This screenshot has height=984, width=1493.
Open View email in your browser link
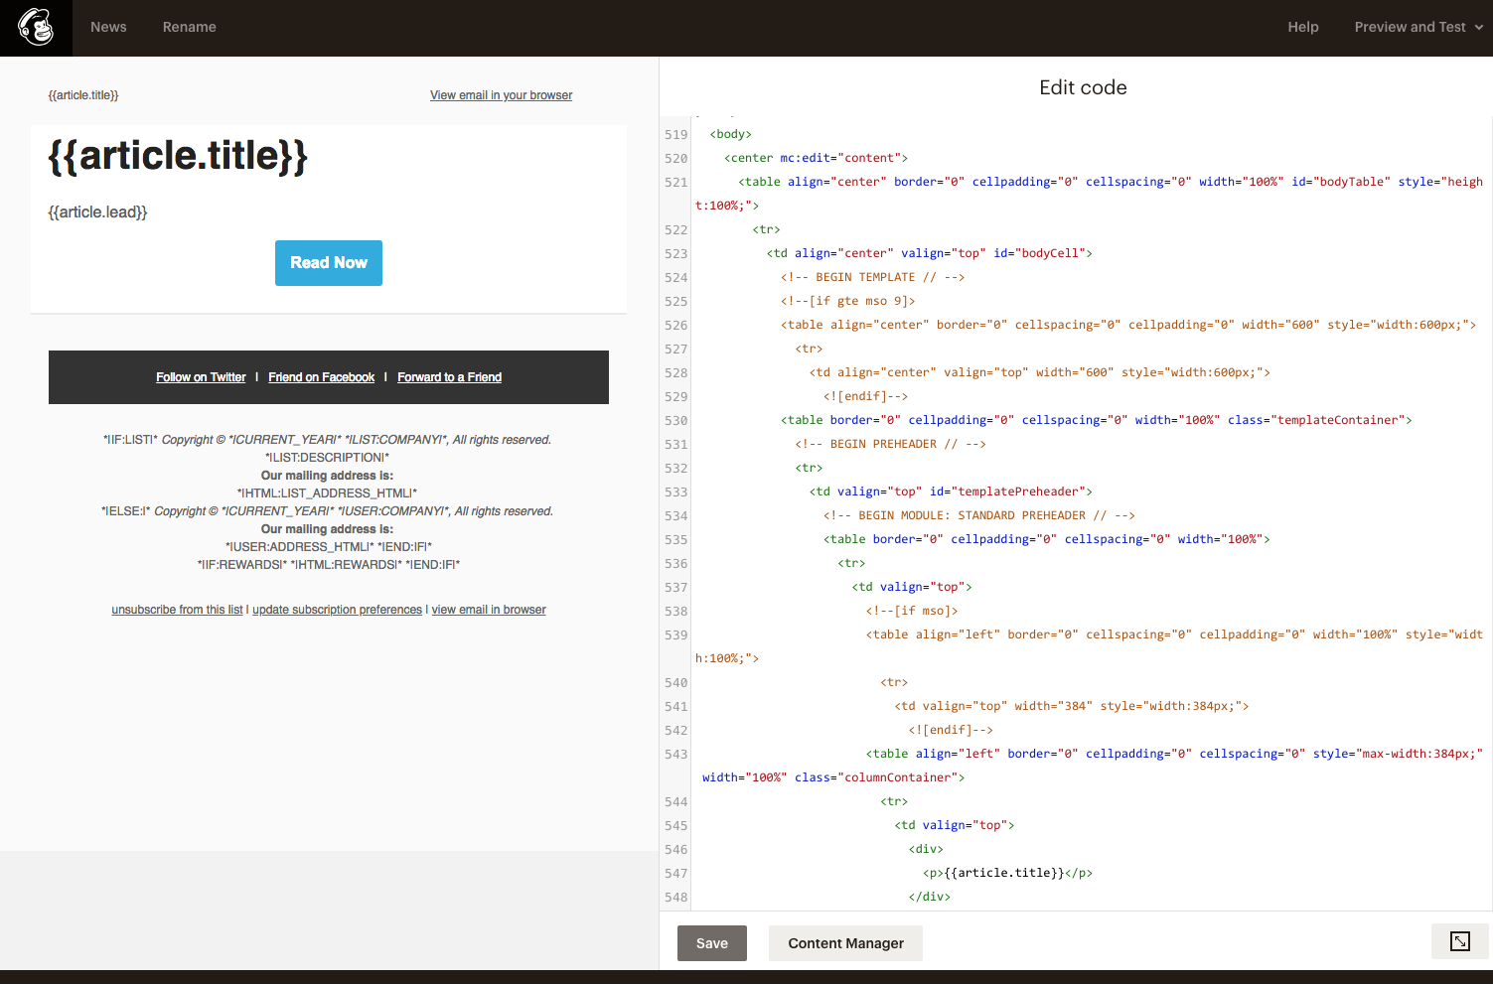tap(501, 95)
